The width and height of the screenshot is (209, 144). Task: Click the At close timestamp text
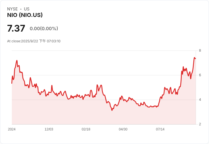coord(34,41)
